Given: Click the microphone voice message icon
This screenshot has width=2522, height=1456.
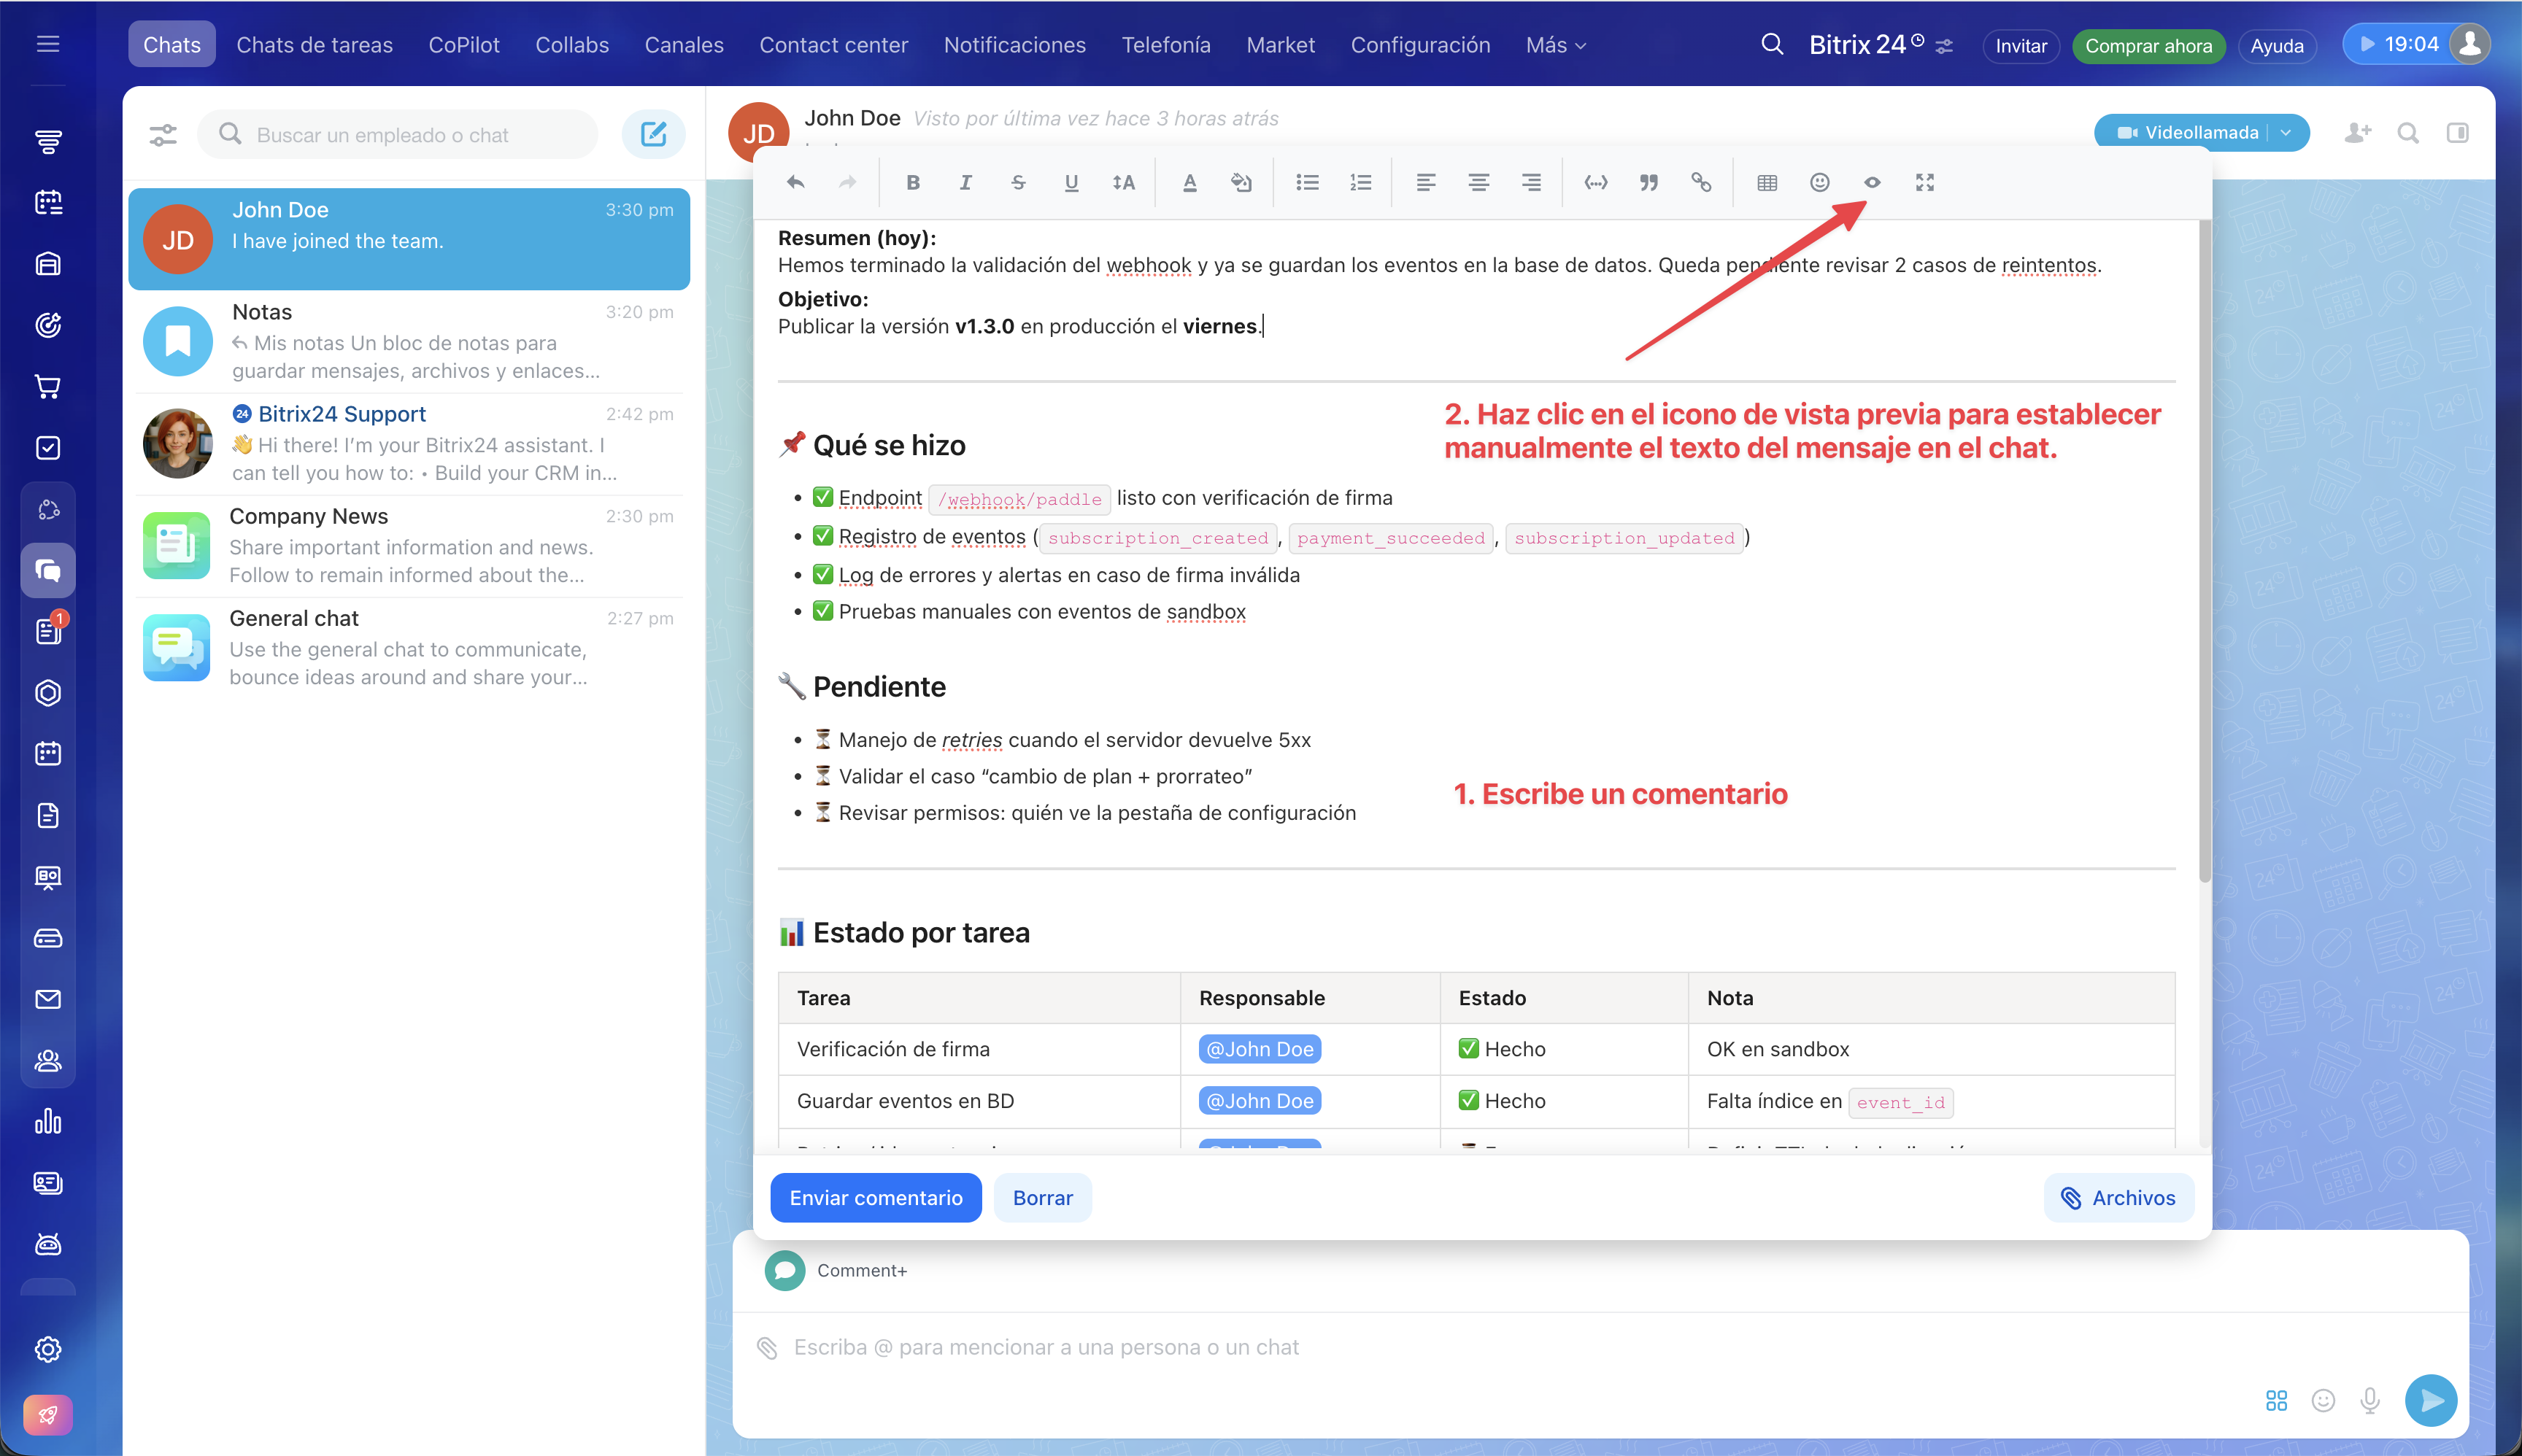Looking at the screenshot, I should pyautogui.click(x=2370, y=1401).
